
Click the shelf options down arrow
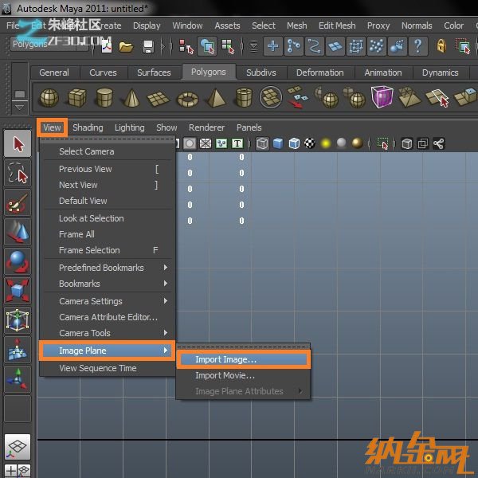point(19,108)
